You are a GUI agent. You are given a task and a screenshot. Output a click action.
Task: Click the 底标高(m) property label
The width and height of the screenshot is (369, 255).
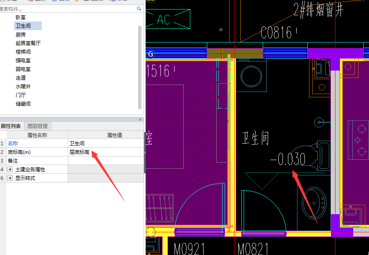point(19,152)
